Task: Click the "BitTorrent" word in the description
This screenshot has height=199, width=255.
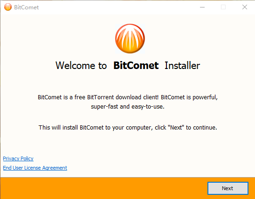Action: (x=101, y=97)
